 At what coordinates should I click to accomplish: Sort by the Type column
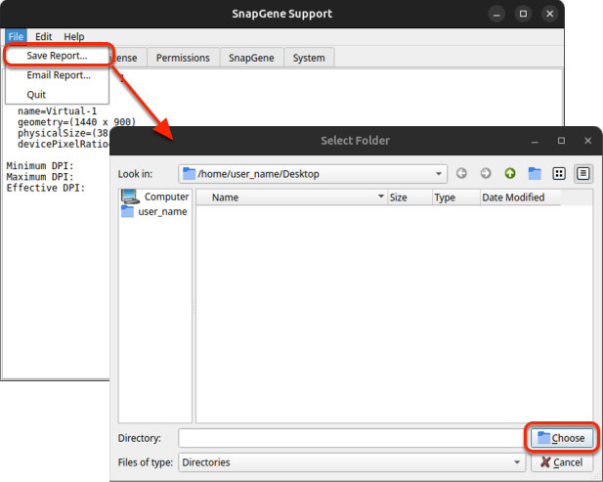456,197
